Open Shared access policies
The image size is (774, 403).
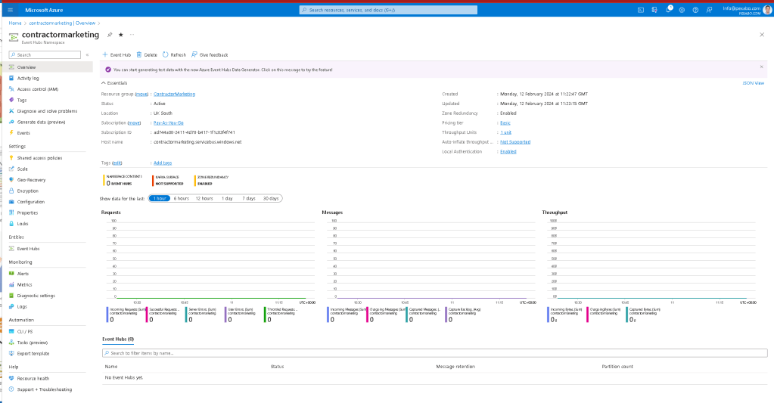tap(39, 158)
